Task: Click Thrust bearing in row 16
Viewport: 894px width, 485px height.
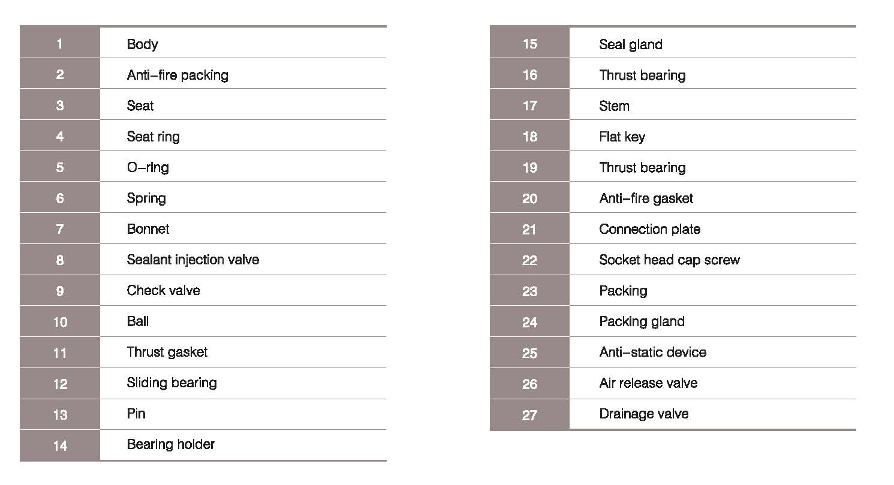Action: pyautogui.click(x=642, y=76)
